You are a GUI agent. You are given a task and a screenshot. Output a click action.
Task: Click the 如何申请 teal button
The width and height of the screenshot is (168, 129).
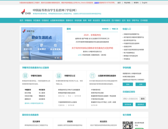[x=128, y=104]
